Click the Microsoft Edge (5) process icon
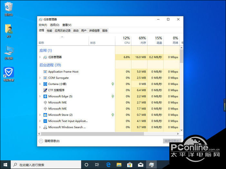226x169 pixels. click(x=45, y=96)
